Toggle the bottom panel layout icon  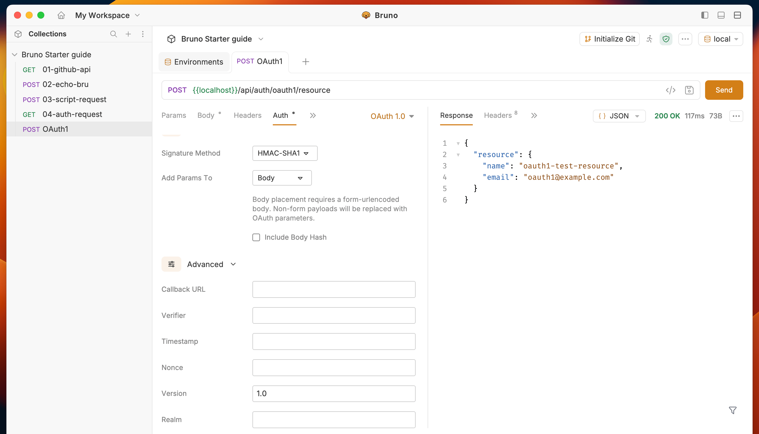tap(721, 15)
